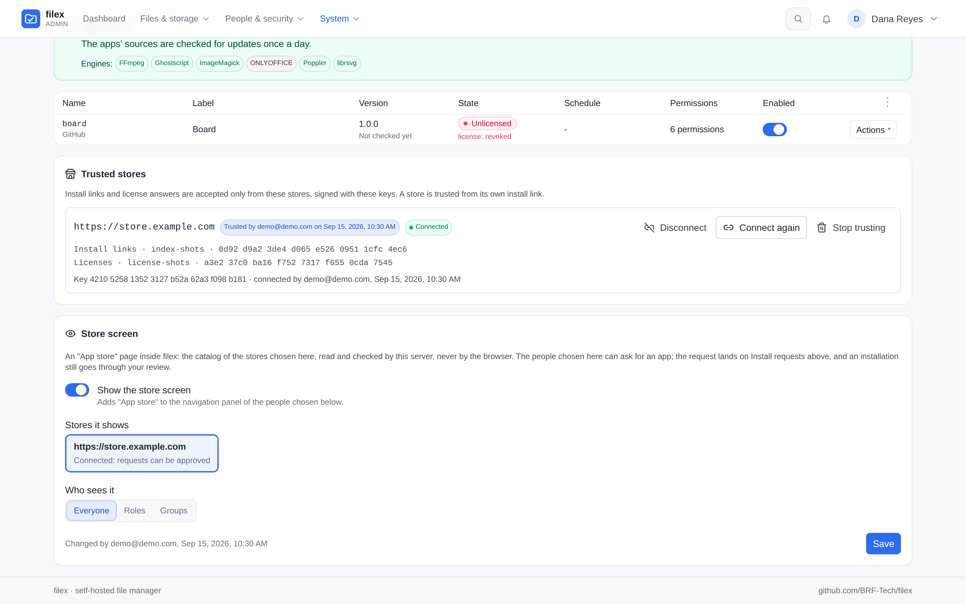This screenshot has height=604, width=966.
Task: Click the ONLYOFFICE engine chip
Action: [271, 63]
